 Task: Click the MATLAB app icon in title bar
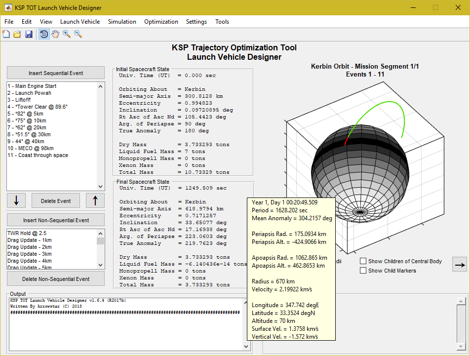8,7
